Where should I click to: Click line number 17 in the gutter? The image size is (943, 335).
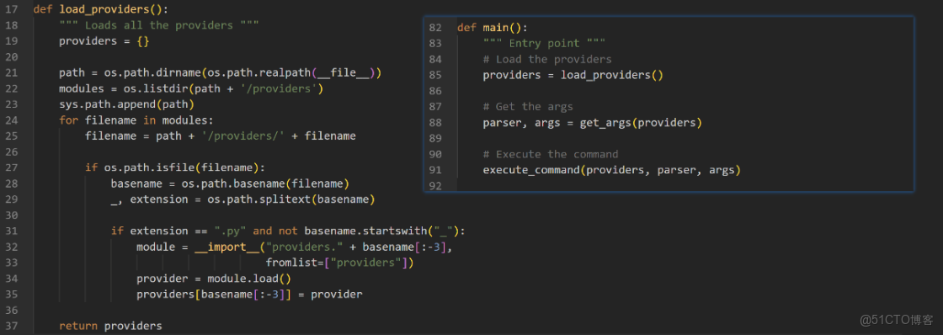click(x=12, y=9)
